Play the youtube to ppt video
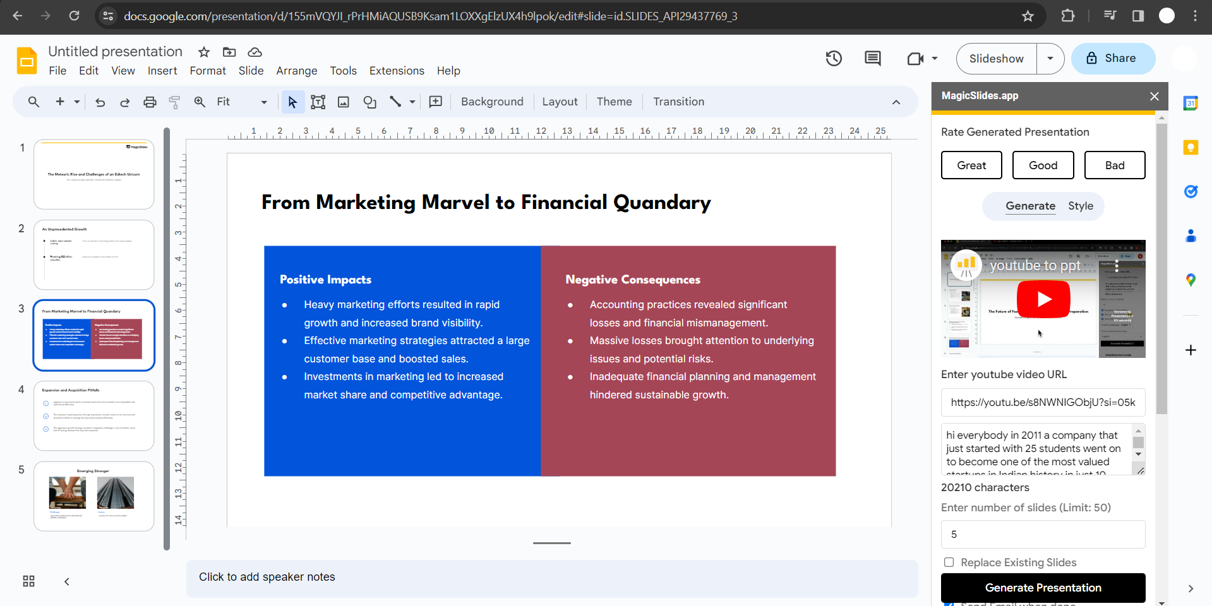 point(1043,299)
